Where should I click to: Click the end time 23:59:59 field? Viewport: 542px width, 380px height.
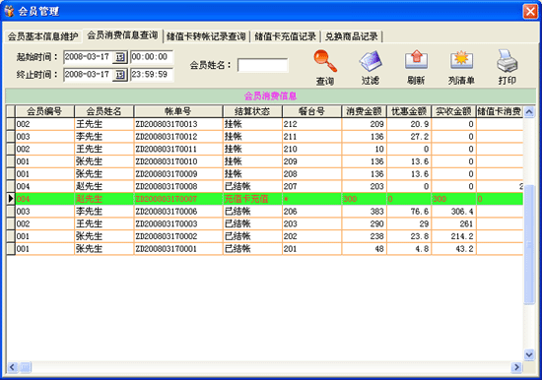(152, 75)
